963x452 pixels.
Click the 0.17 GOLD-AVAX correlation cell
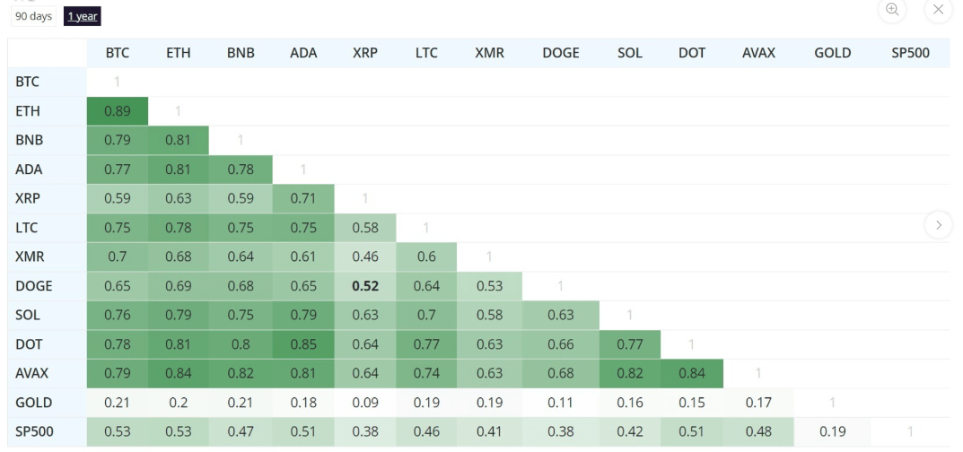(758, 403)
